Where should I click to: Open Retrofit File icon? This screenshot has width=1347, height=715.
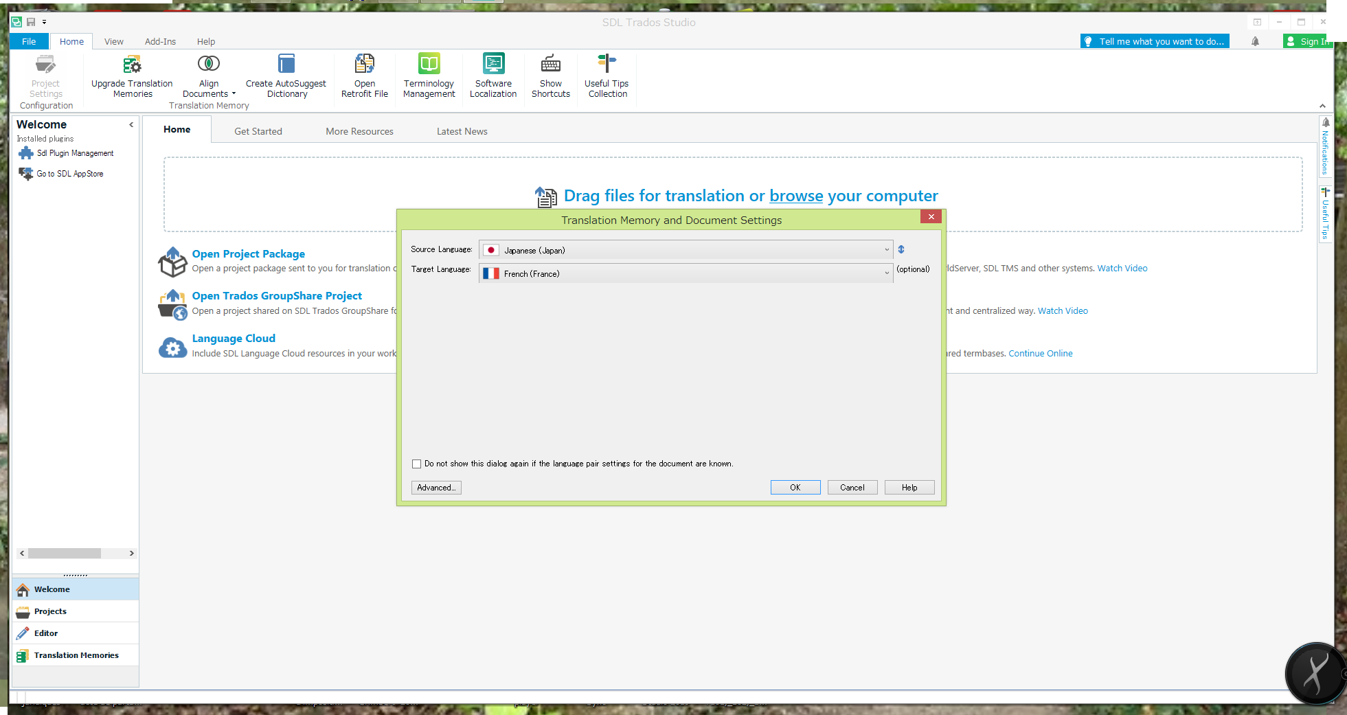[x=364, y=64]
